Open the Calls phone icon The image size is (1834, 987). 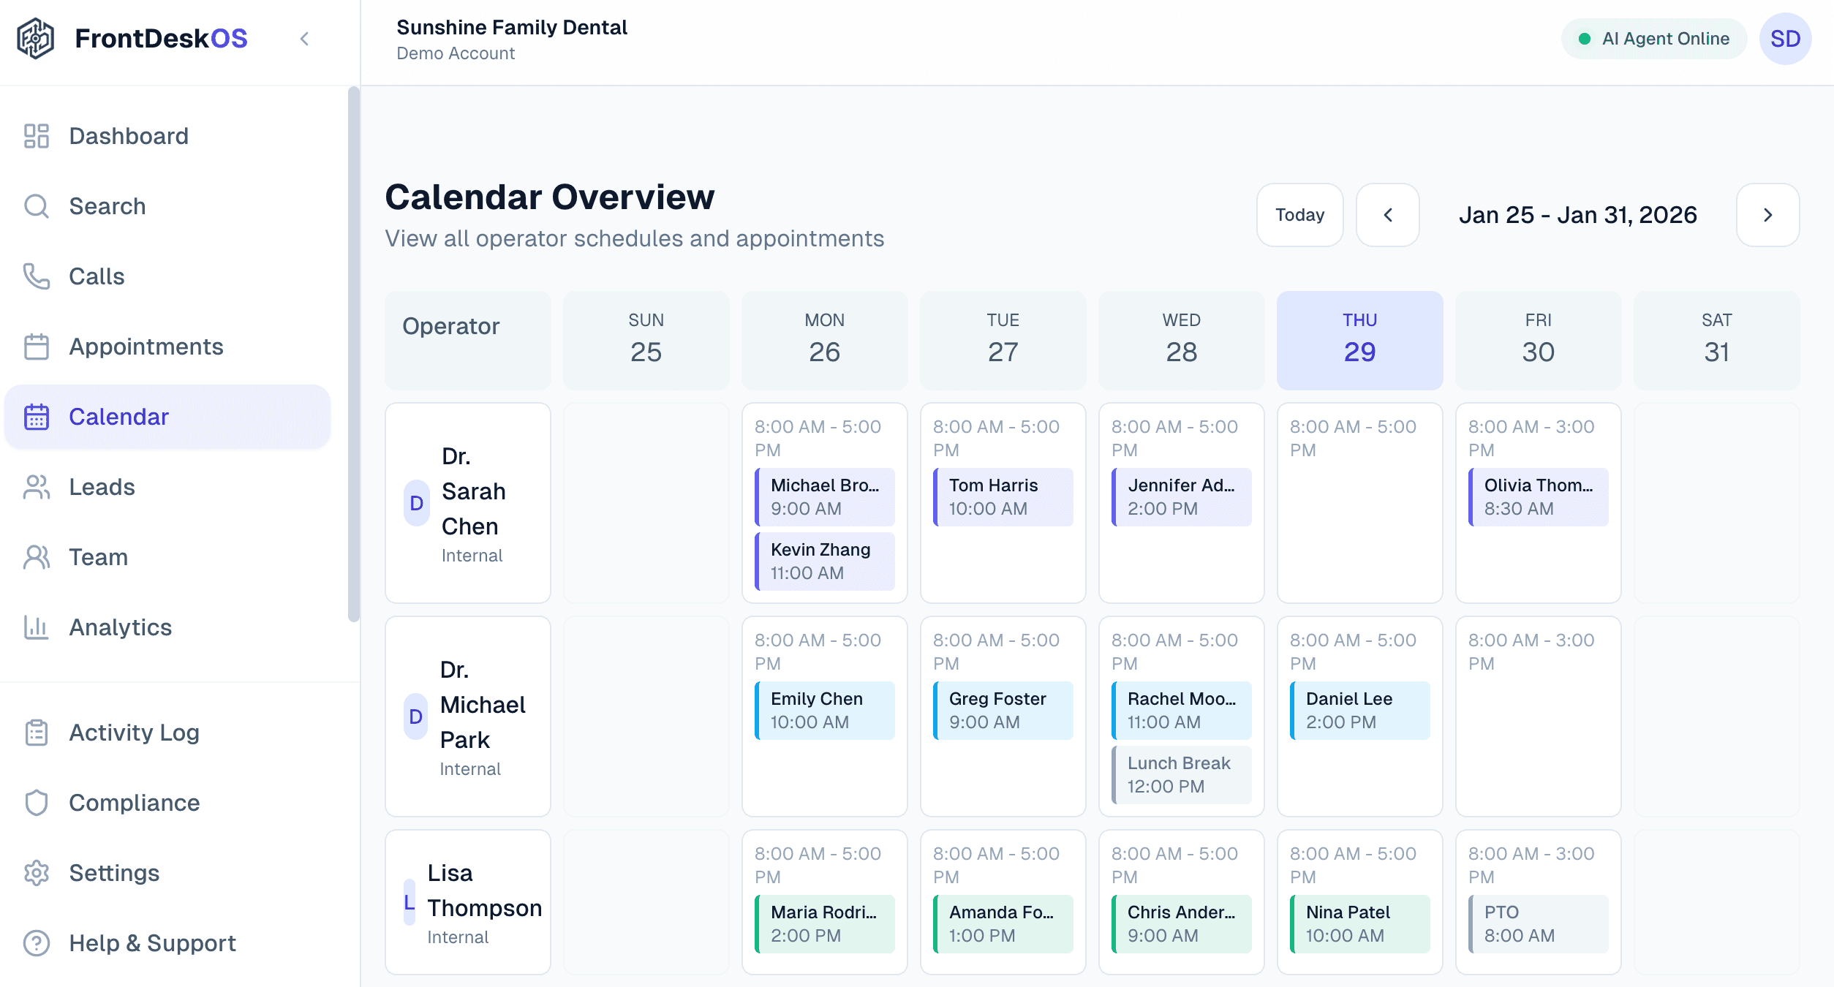pos(36,276)
